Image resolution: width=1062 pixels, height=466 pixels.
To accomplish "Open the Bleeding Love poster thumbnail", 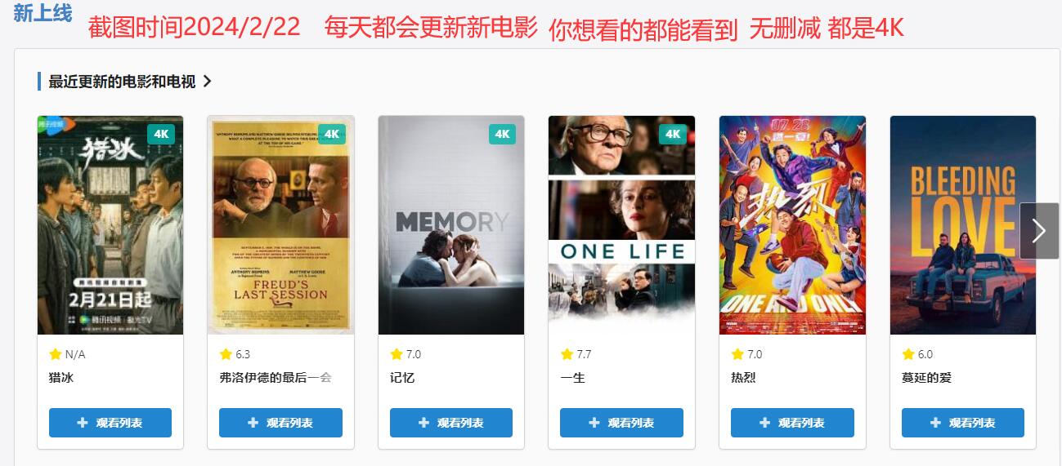I will click(963, 225).
